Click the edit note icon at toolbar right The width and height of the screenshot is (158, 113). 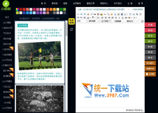click(142, 21)
